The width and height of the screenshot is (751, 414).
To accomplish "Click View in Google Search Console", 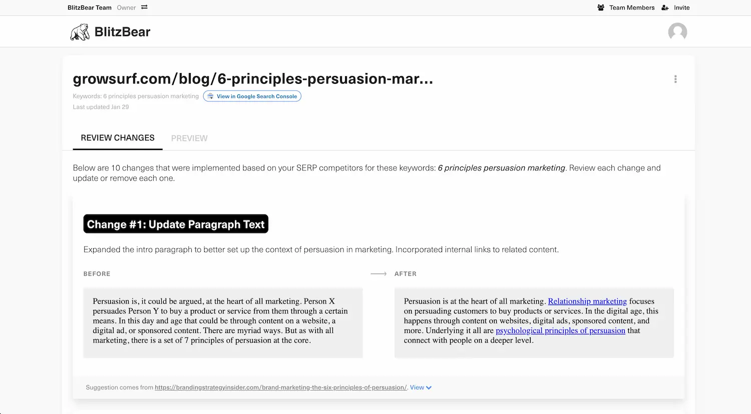I will 252,96.
